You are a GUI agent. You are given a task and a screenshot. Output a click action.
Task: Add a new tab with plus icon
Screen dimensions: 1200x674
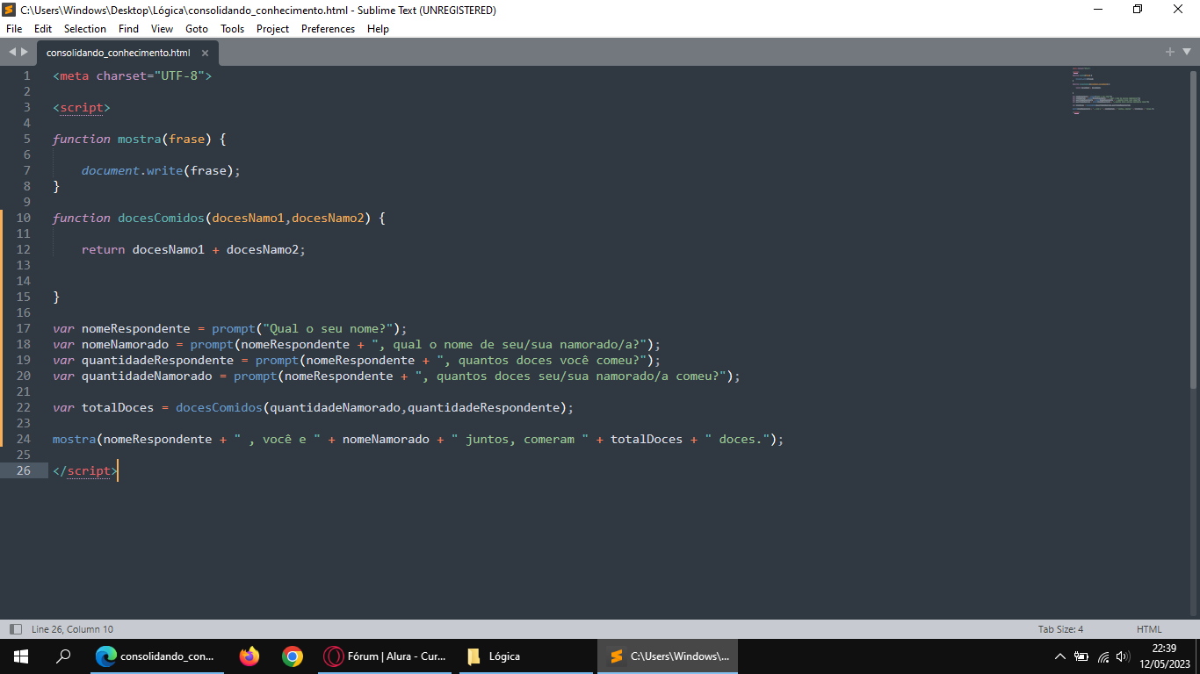[x=1170, y=52]
